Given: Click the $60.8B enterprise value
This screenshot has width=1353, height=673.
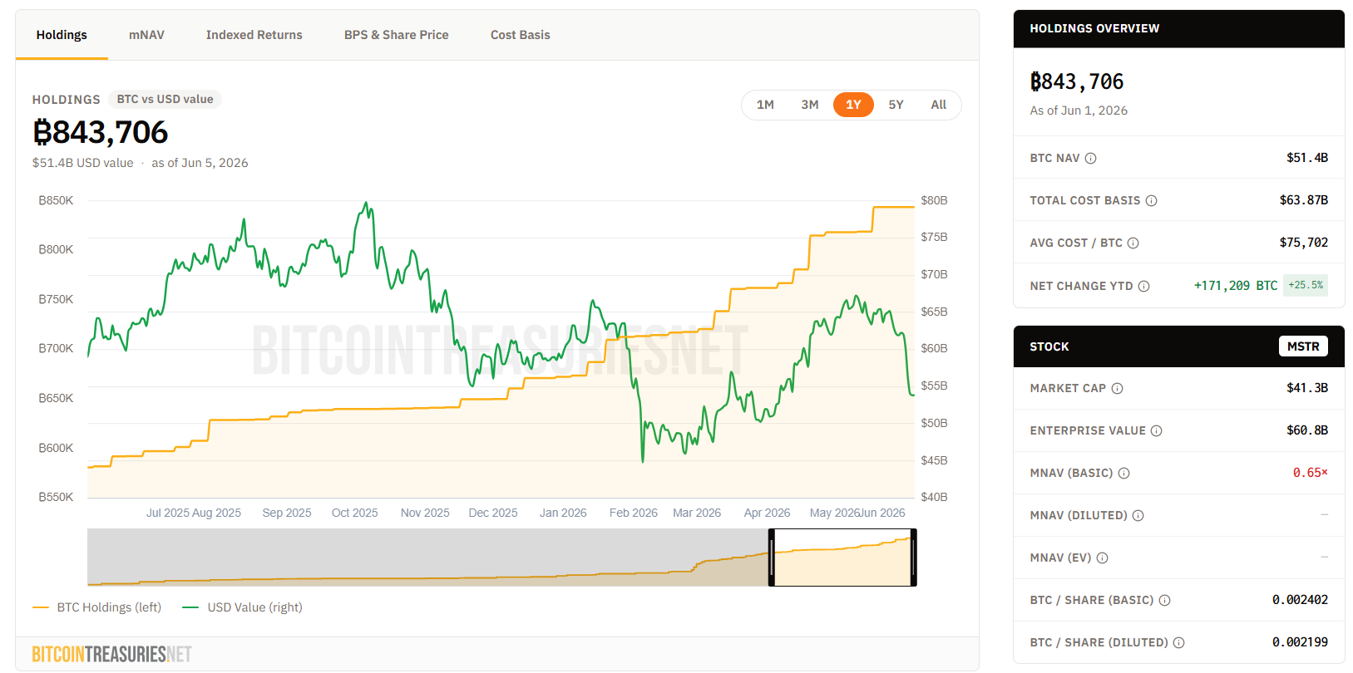Looking at the screenshot, I should pyautogui.click(x=1307, y=430).
